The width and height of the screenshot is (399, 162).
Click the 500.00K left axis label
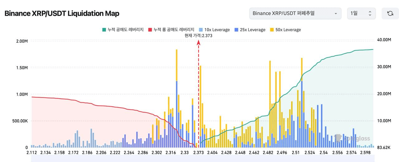(x=19, y=121)
